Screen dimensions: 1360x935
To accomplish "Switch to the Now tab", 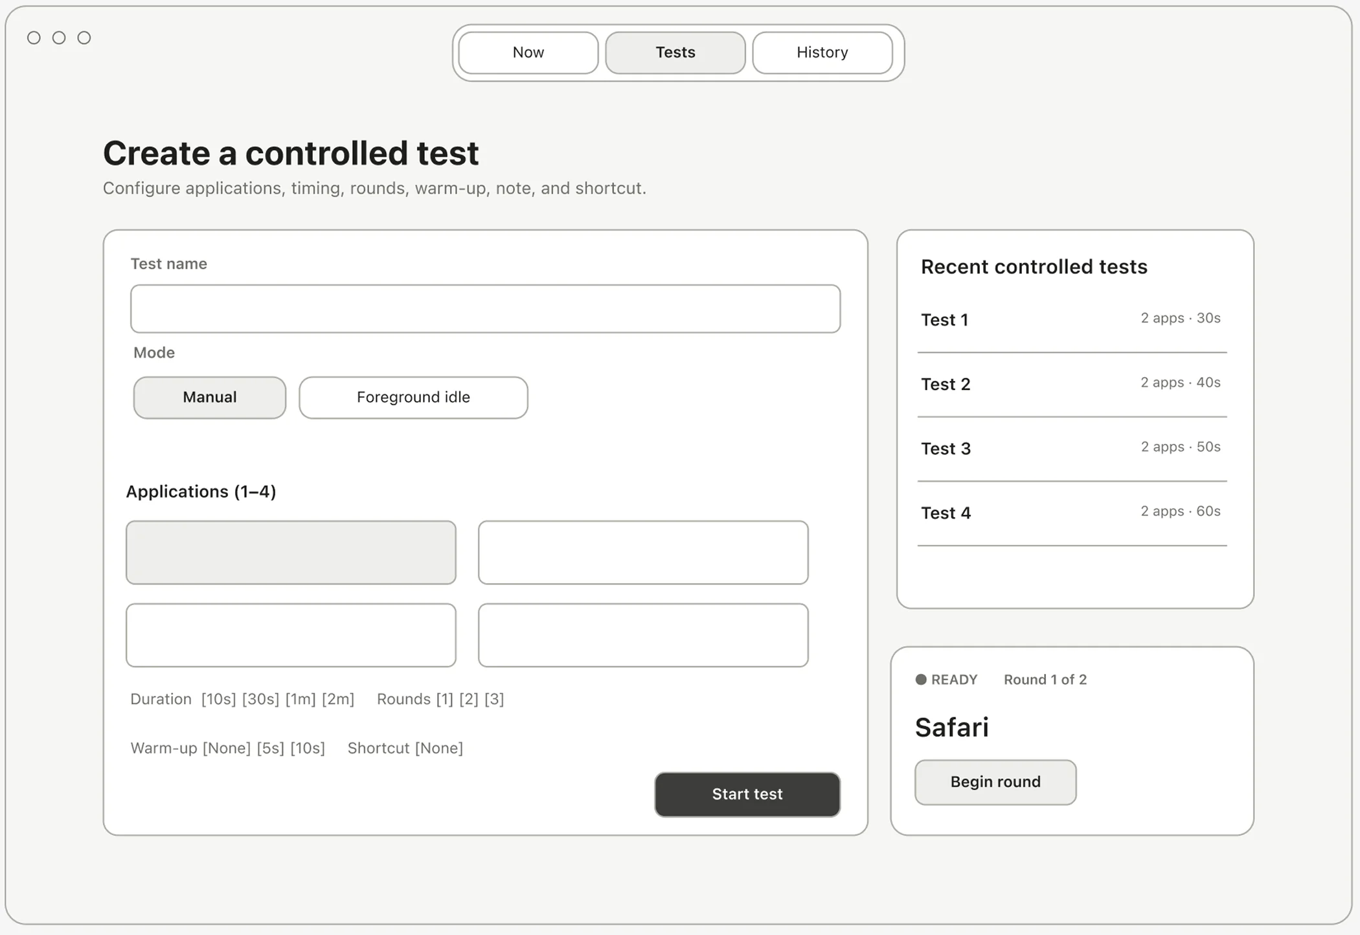I will coord(528,52).
